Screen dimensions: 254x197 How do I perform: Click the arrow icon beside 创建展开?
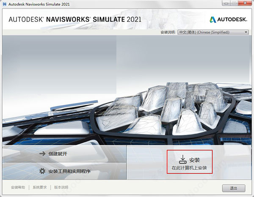(42, 153)
